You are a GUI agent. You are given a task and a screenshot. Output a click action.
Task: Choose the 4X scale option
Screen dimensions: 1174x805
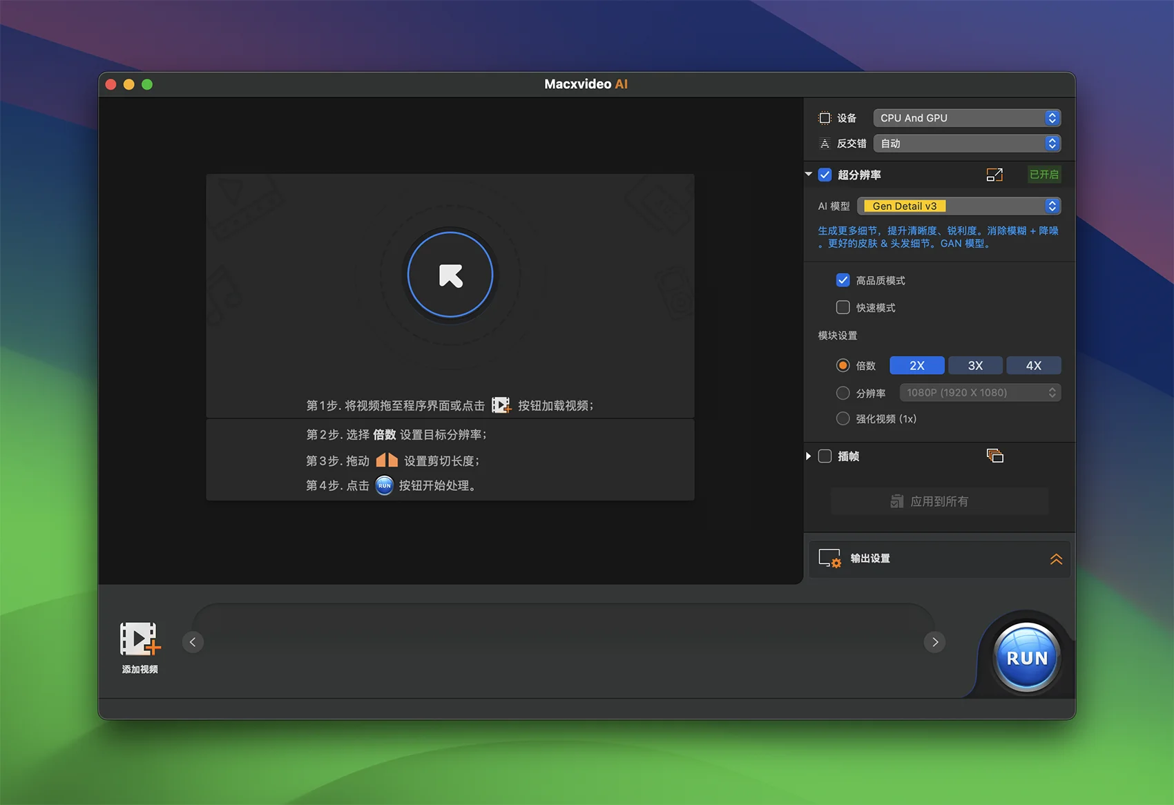pos(1033,365)
